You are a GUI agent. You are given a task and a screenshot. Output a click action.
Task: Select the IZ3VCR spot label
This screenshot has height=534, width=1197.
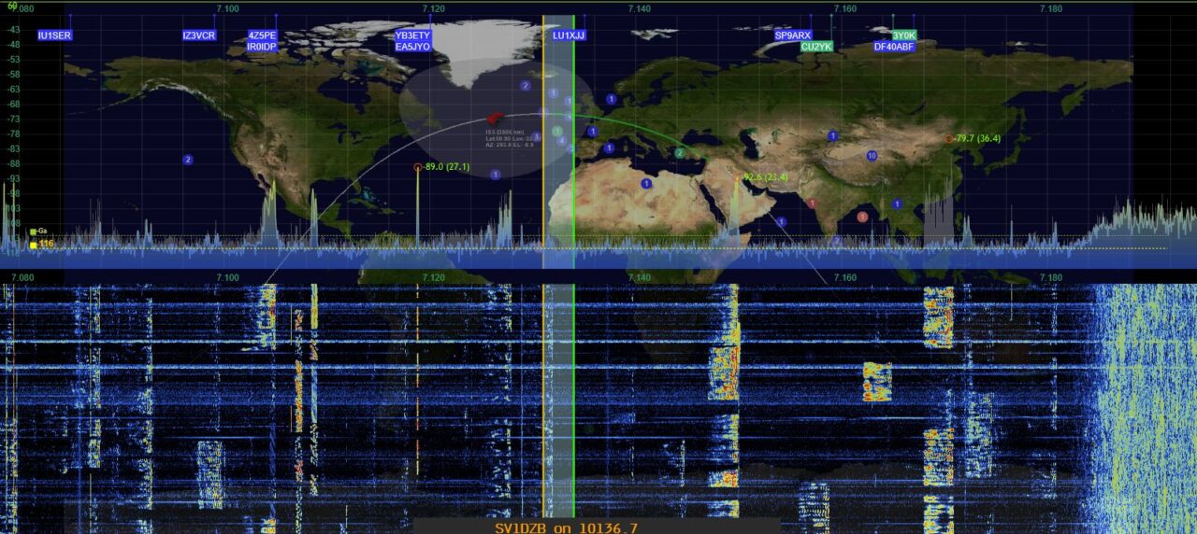(x=199, y=35)
